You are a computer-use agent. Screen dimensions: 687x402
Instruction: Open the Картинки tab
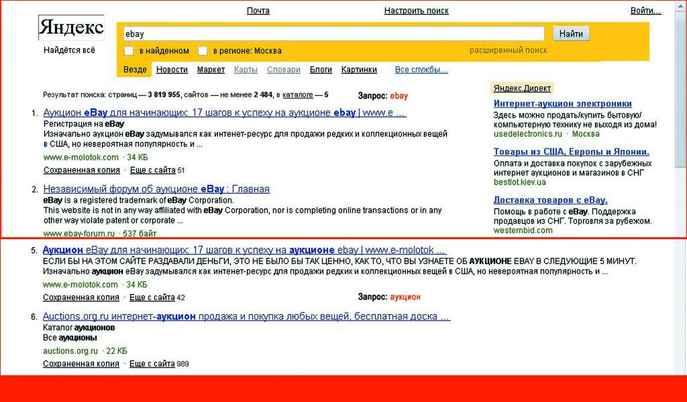coord(359,70)
